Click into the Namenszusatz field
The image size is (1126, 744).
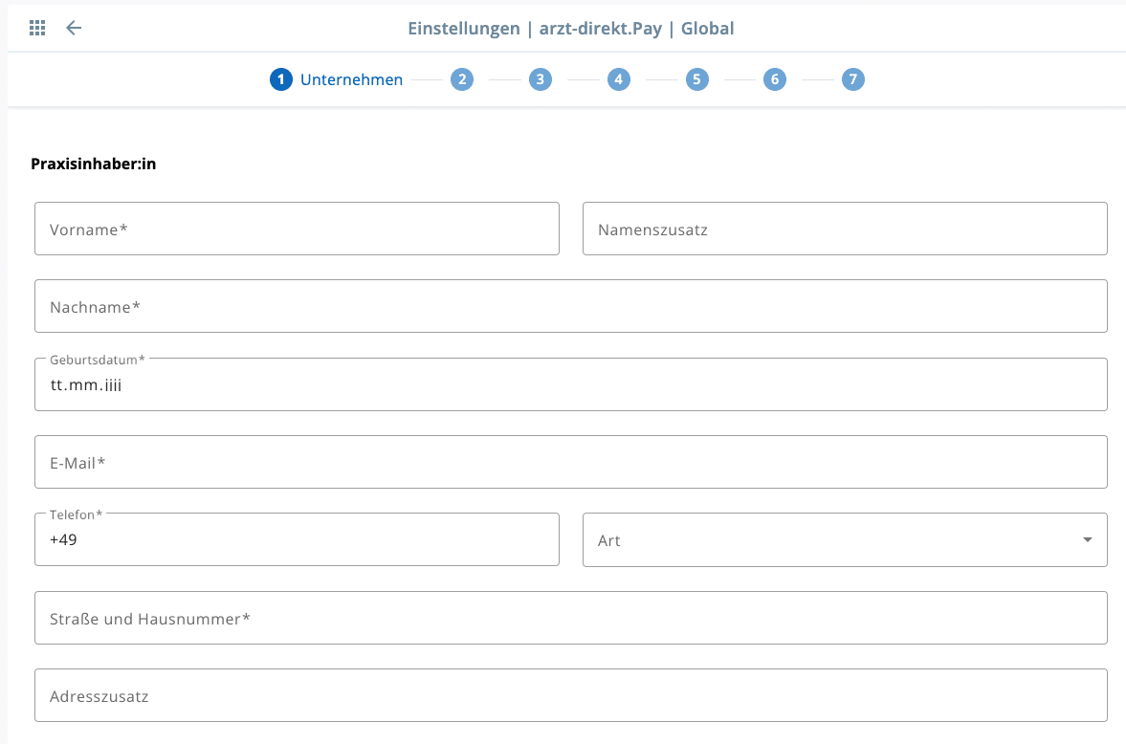click(x=845, y=230)
